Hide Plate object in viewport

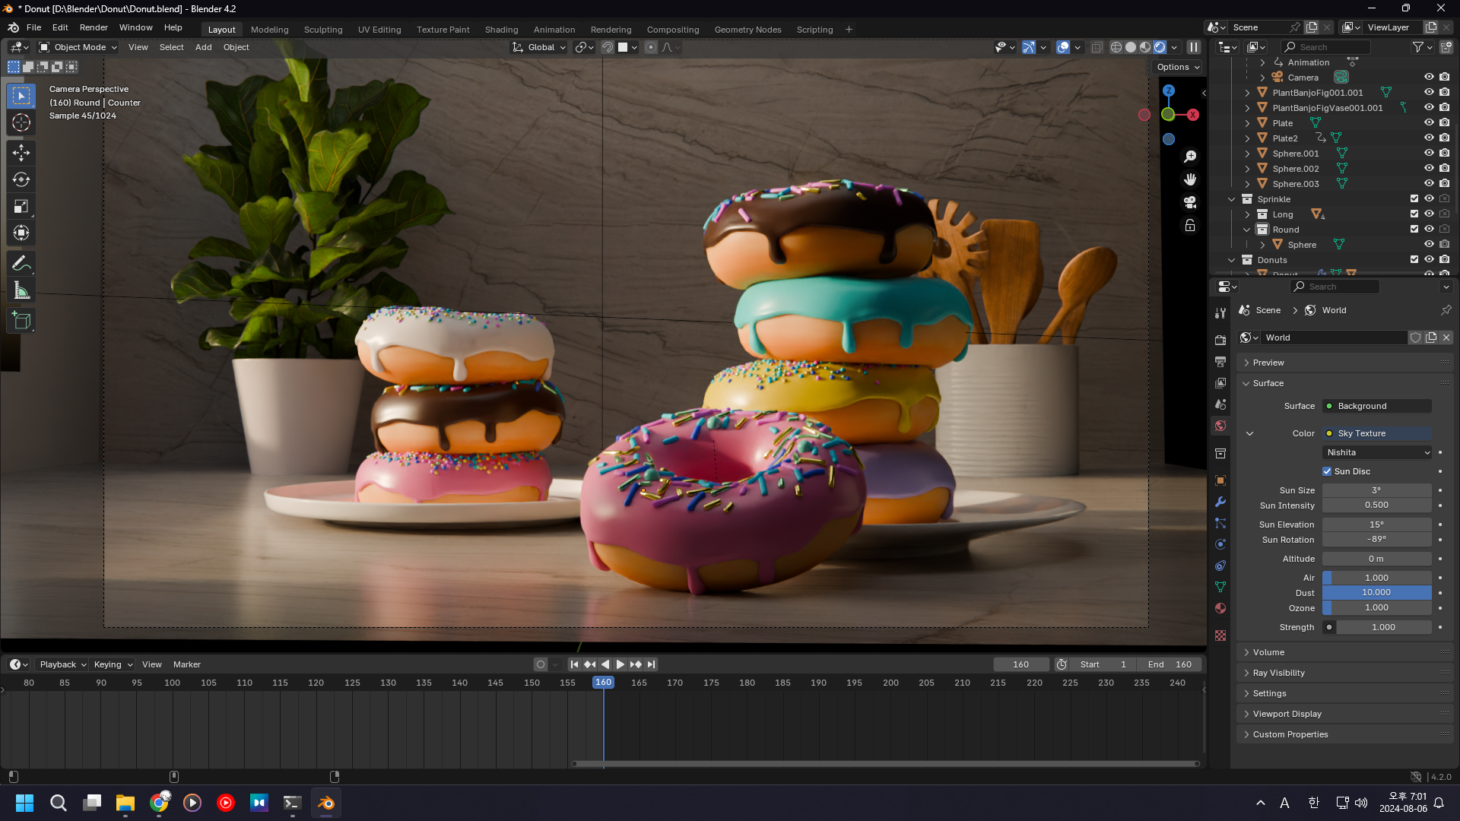click(1429, 122)
